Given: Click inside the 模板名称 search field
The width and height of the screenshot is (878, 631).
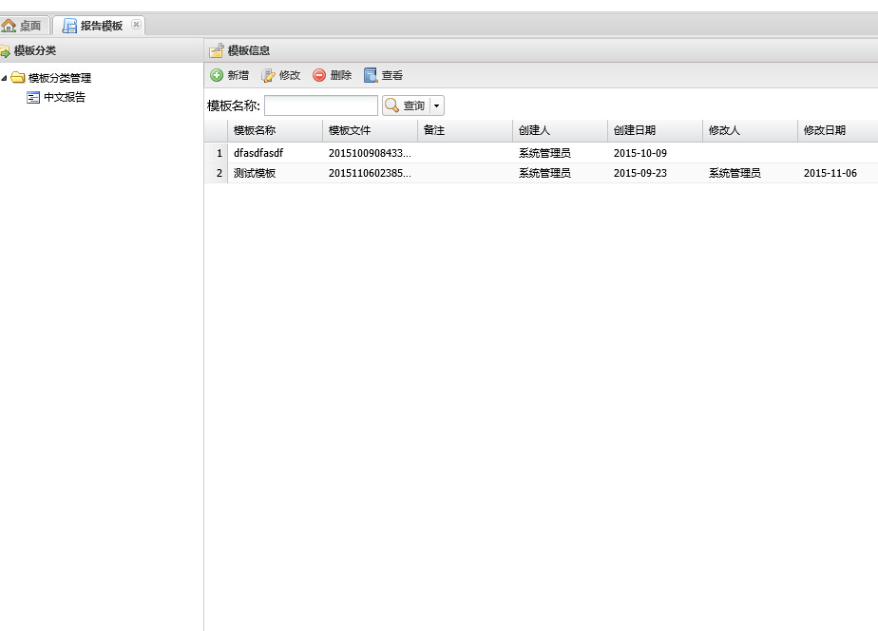Looking at the screenshot, I should tap(320, 105).
